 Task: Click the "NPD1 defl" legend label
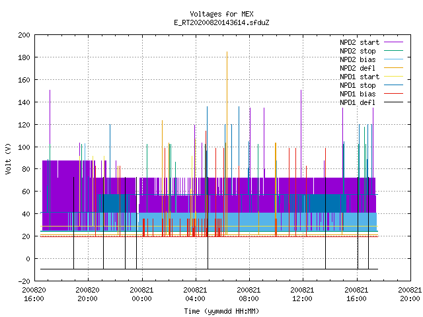point(358,103)
